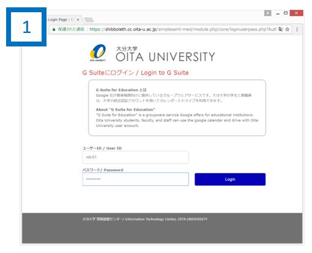Click the green secure connection padlock icon
312x253 pixels.
pyautogui.click(x=54, y=29)
